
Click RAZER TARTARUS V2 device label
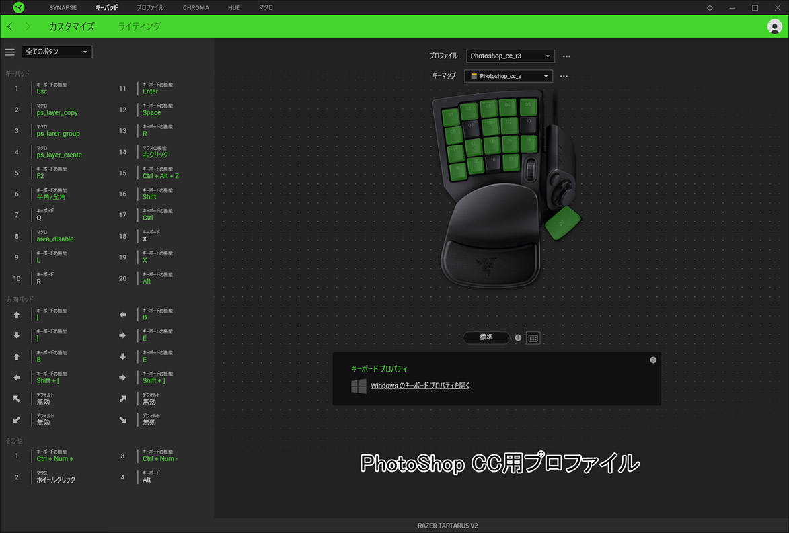tap(448, 526)
